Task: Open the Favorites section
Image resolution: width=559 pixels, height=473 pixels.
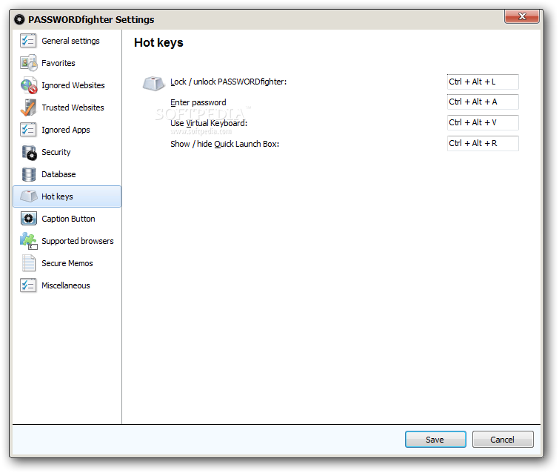Action: coord(67,63)
